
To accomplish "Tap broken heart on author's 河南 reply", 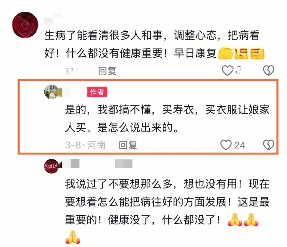I will (268, 145).
